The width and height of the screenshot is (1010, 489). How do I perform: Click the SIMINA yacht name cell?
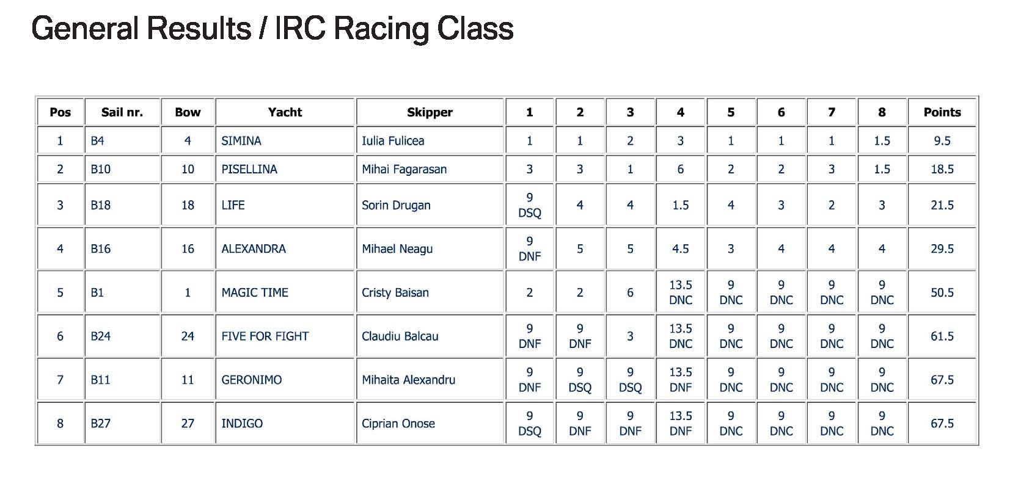(x=285, y=141)
